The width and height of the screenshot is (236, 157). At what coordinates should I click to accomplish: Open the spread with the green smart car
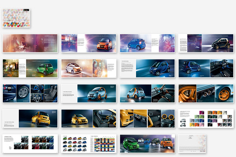(30, 68)
